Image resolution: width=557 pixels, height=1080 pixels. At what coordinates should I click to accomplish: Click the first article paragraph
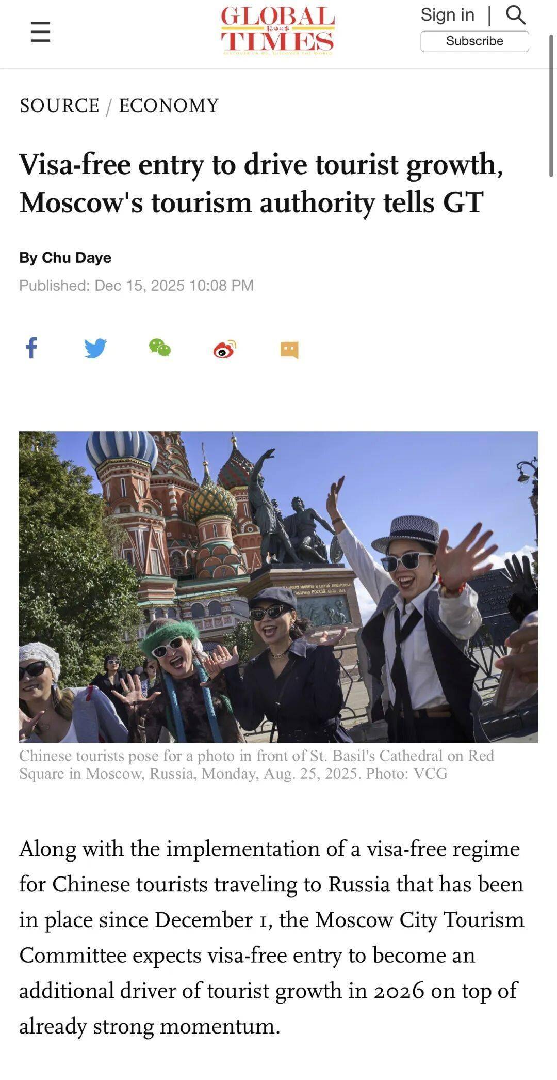271,937
